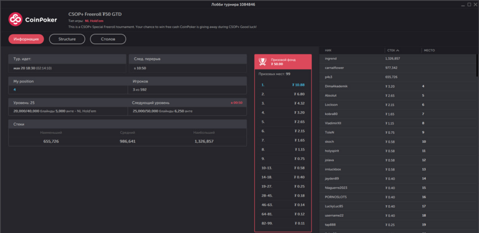Open the Столов tab

point(108,39)
